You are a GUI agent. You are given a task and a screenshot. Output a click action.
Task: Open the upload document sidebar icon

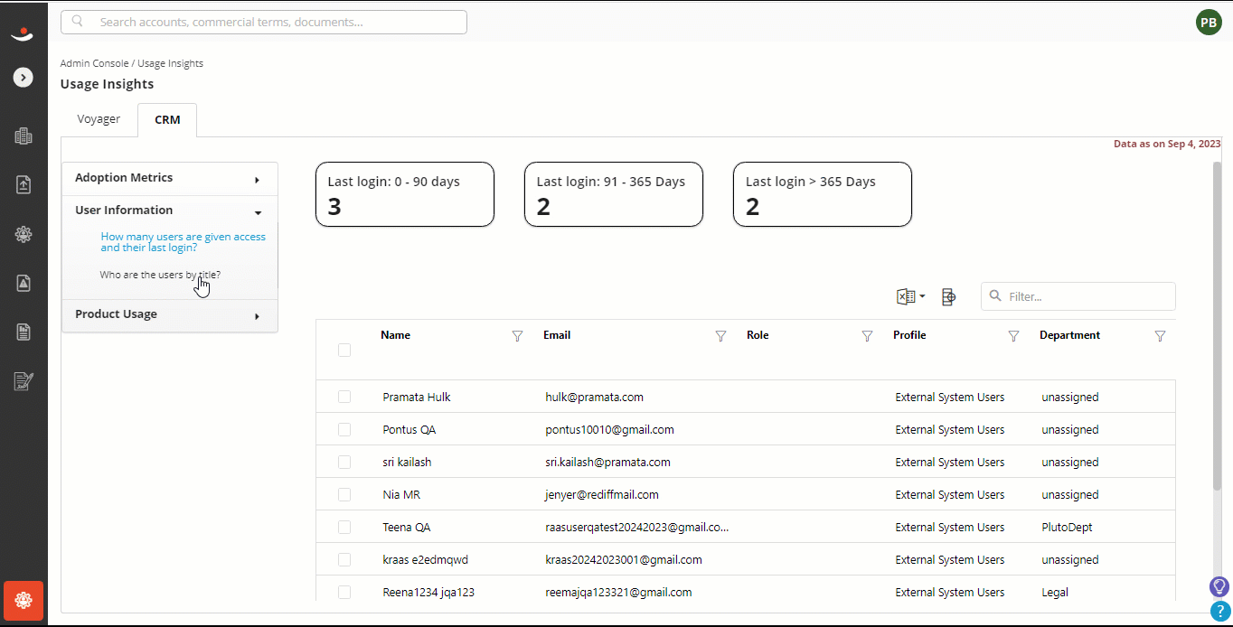pyautogui.click(x=24, y=184)
